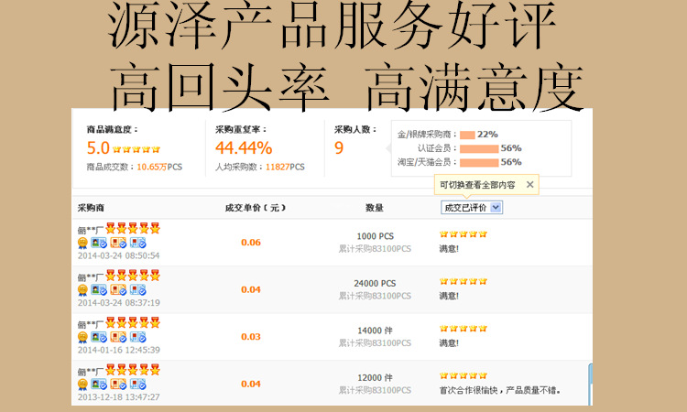Image resolution: width=687 pixels, height=412 pixels.
Task: Click the timestamp 2014-03-24 08:50:54
Action: (119, 255)
